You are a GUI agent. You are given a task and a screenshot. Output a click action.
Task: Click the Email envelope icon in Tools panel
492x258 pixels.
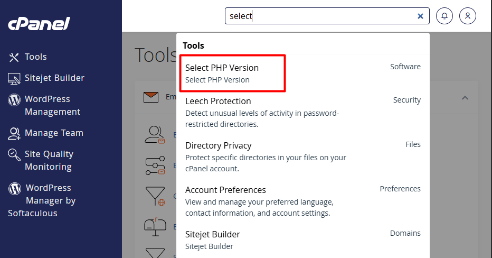coord(151,97)
